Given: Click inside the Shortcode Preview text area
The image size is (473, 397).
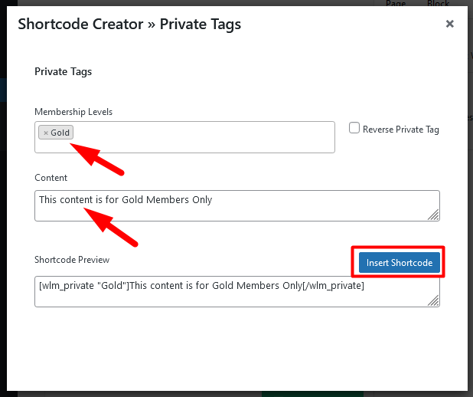Looking at the screenshot, I should click(x=237, y=291).
